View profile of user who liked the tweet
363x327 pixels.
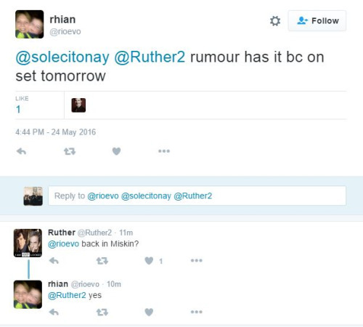pyautogui.click(x=78, y=105)
